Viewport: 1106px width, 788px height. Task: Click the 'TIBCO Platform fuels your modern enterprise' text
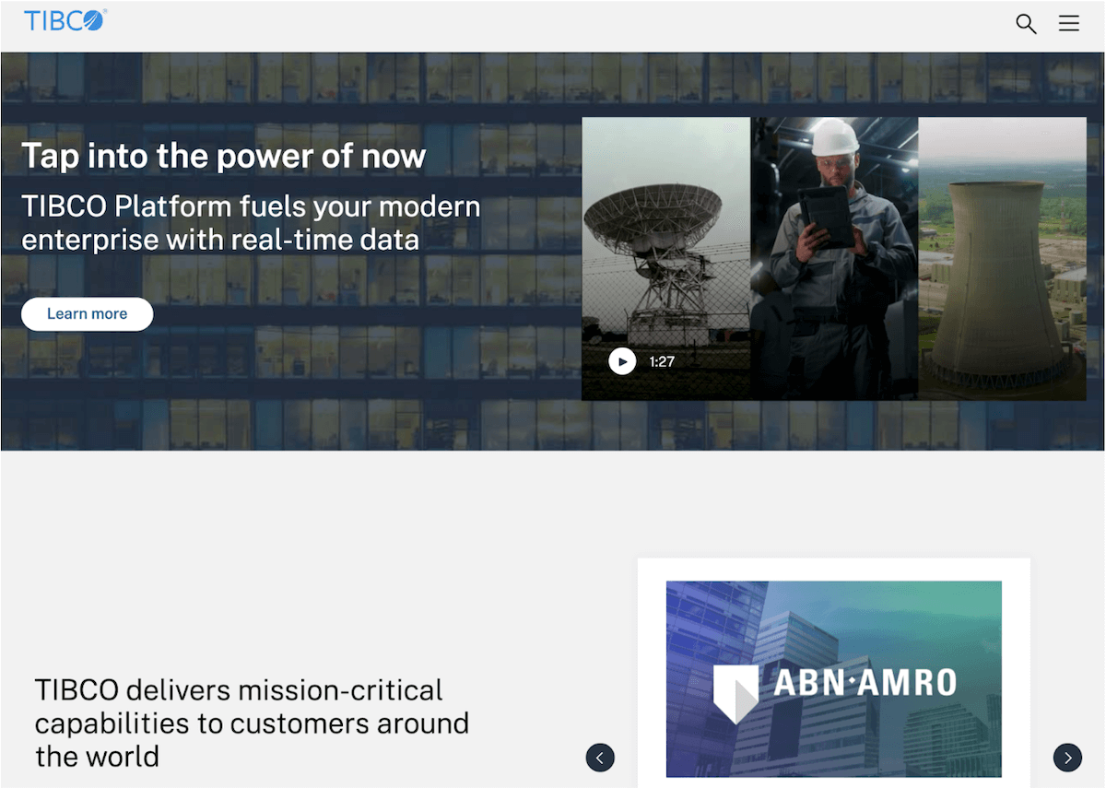point(251,223)
